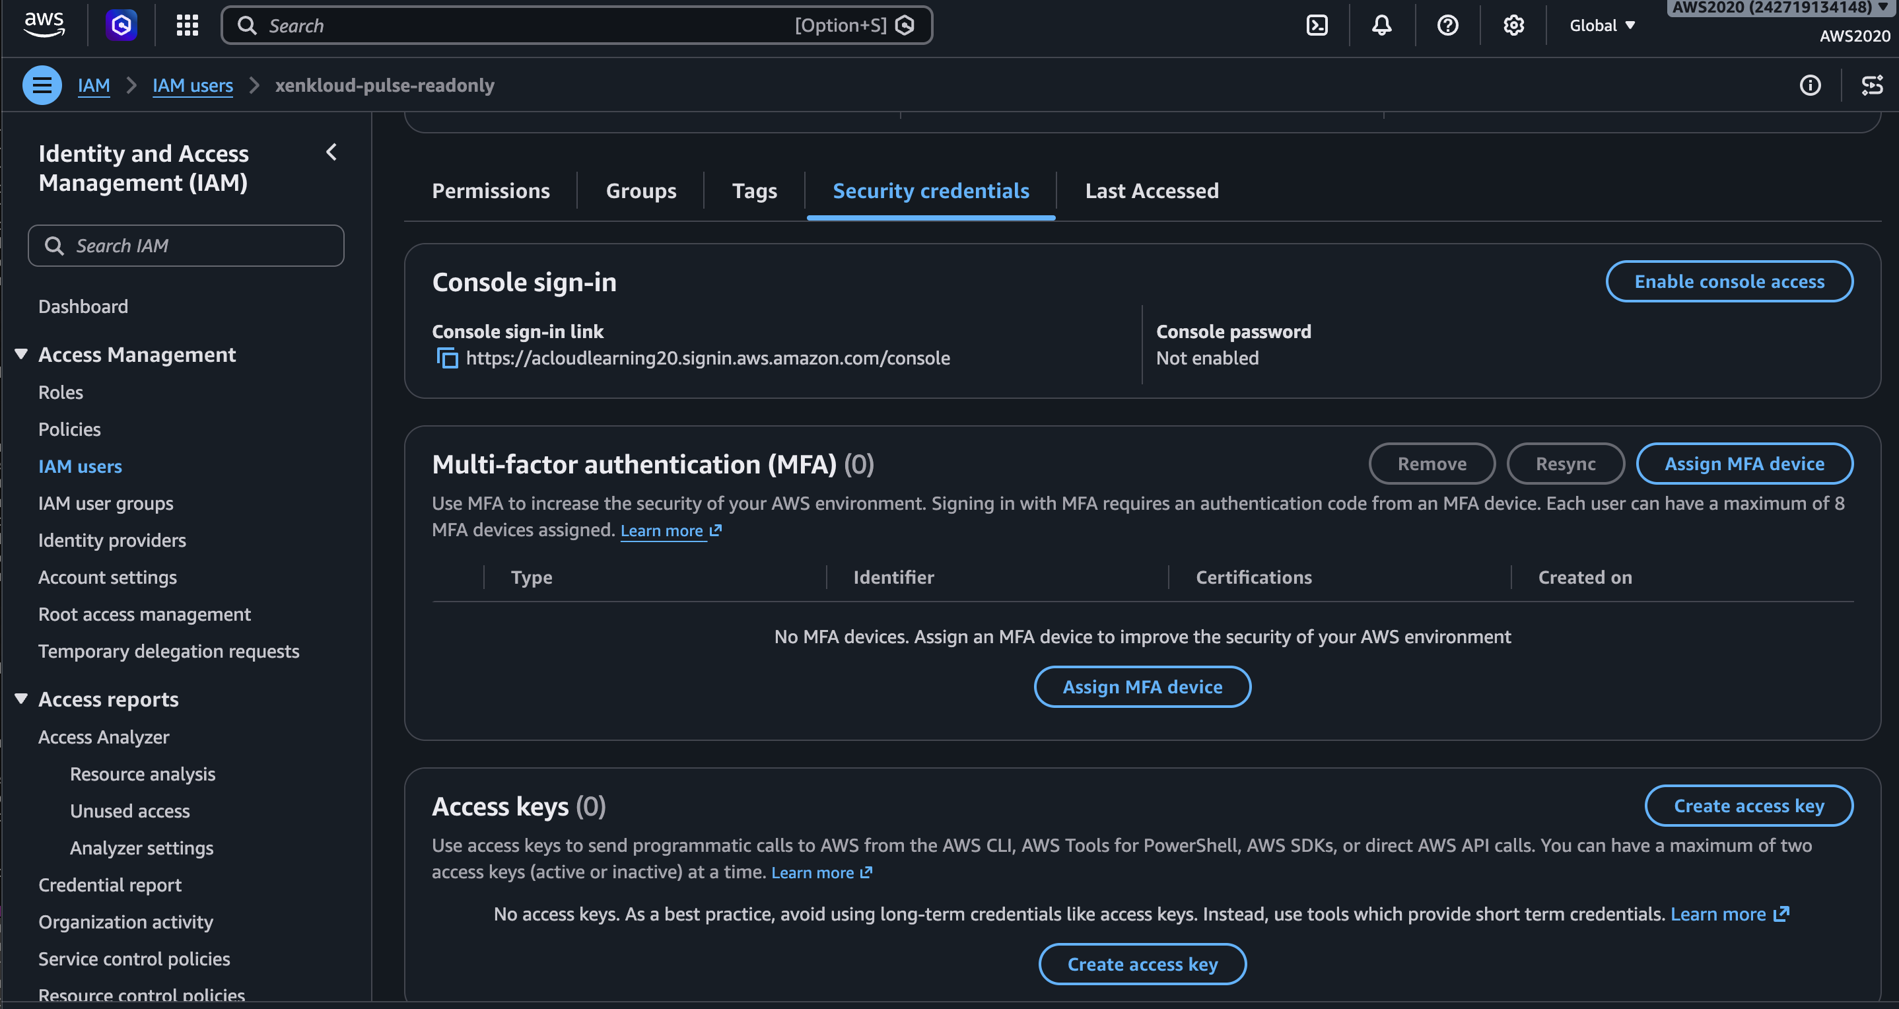Open Account settings in the sidebar
This screenshot has width=1899, height=1009.
click(x=108, y=577)
